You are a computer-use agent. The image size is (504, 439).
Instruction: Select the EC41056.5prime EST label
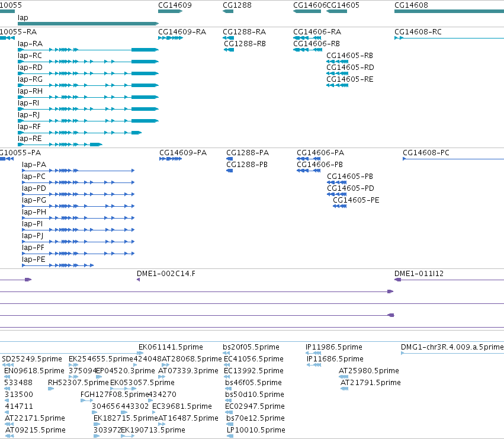[x=253, y=359]
